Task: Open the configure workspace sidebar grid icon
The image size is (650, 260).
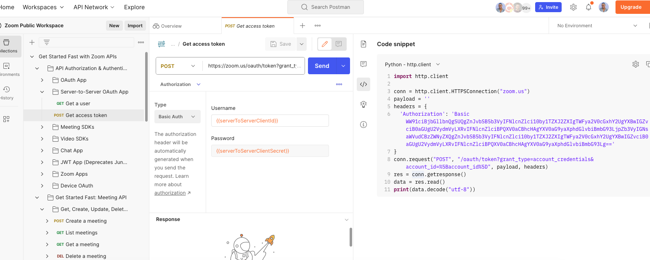Action: 6,119
